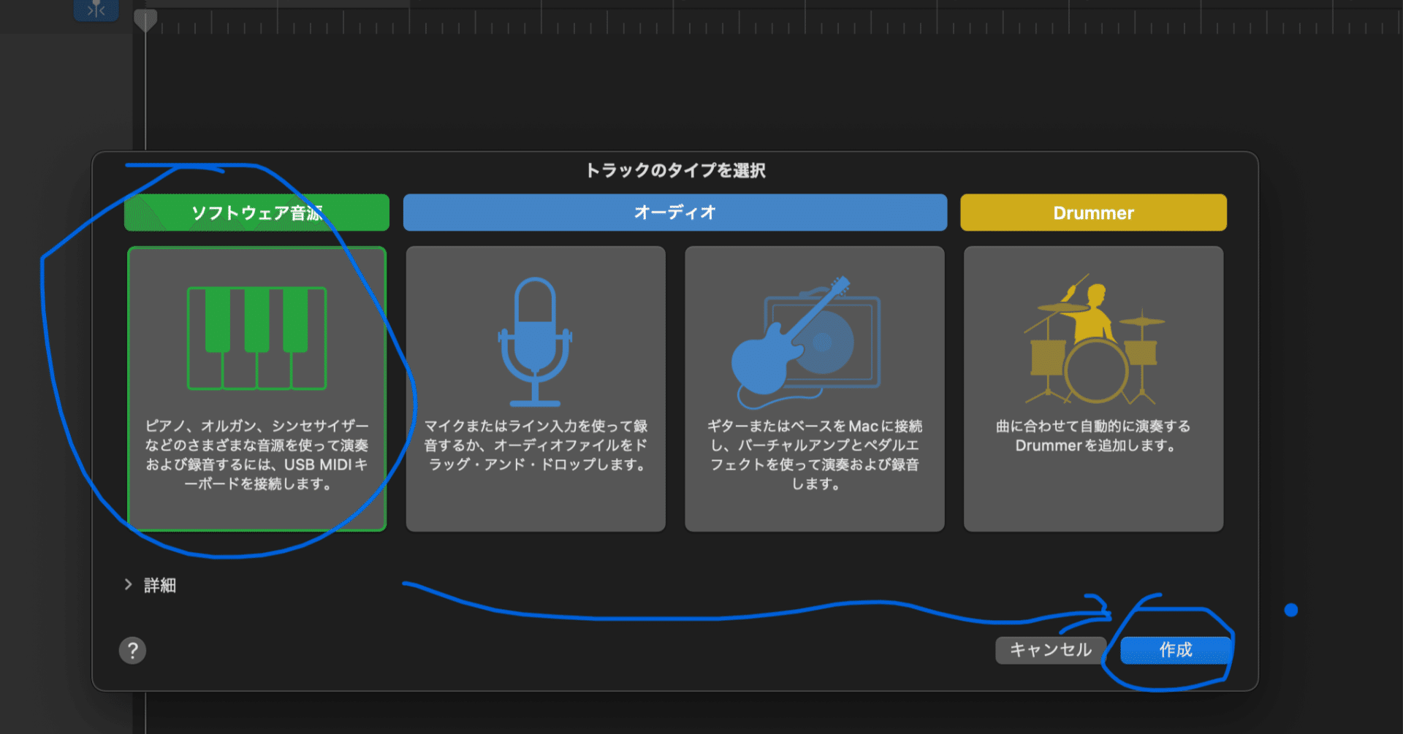Select the software instrument piano keyboard icon

256,337
